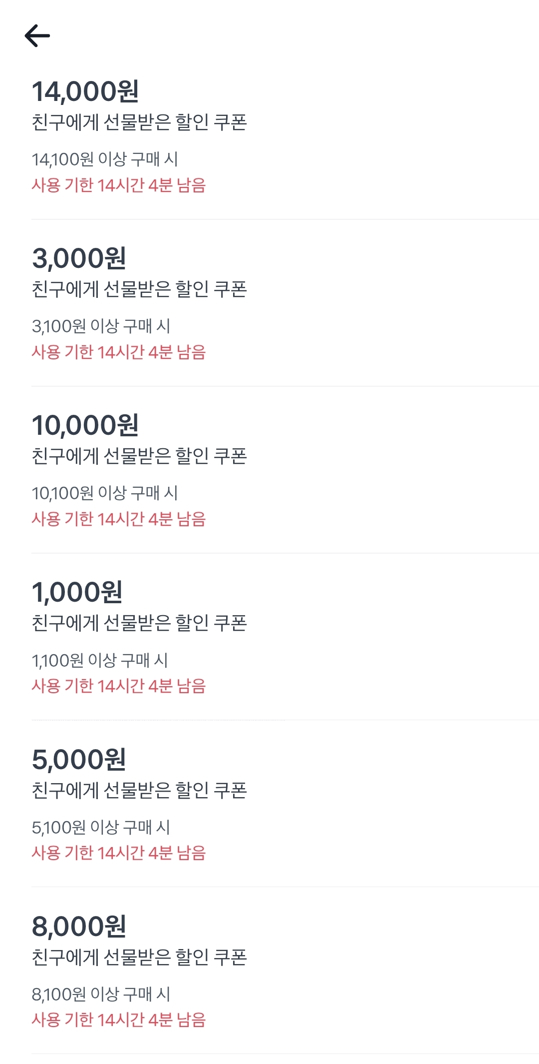Select the 14,000원 coupon amount heading
Screen dimensions: 539x1064
85,91
